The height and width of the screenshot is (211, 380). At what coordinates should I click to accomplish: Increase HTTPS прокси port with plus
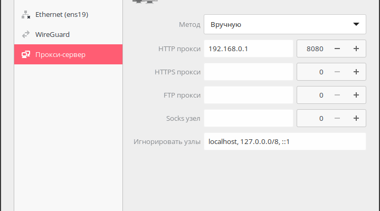point(356,72)
